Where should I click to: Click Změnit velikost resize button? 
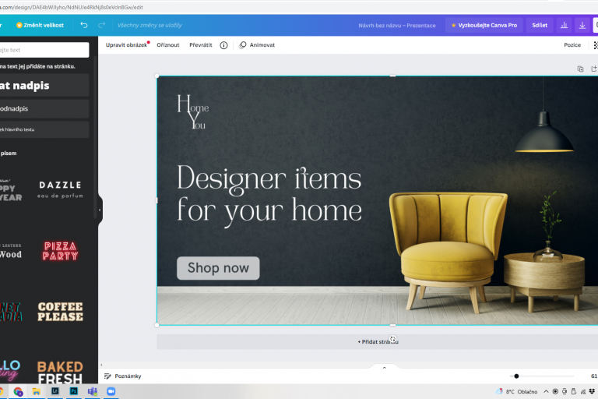40,25
